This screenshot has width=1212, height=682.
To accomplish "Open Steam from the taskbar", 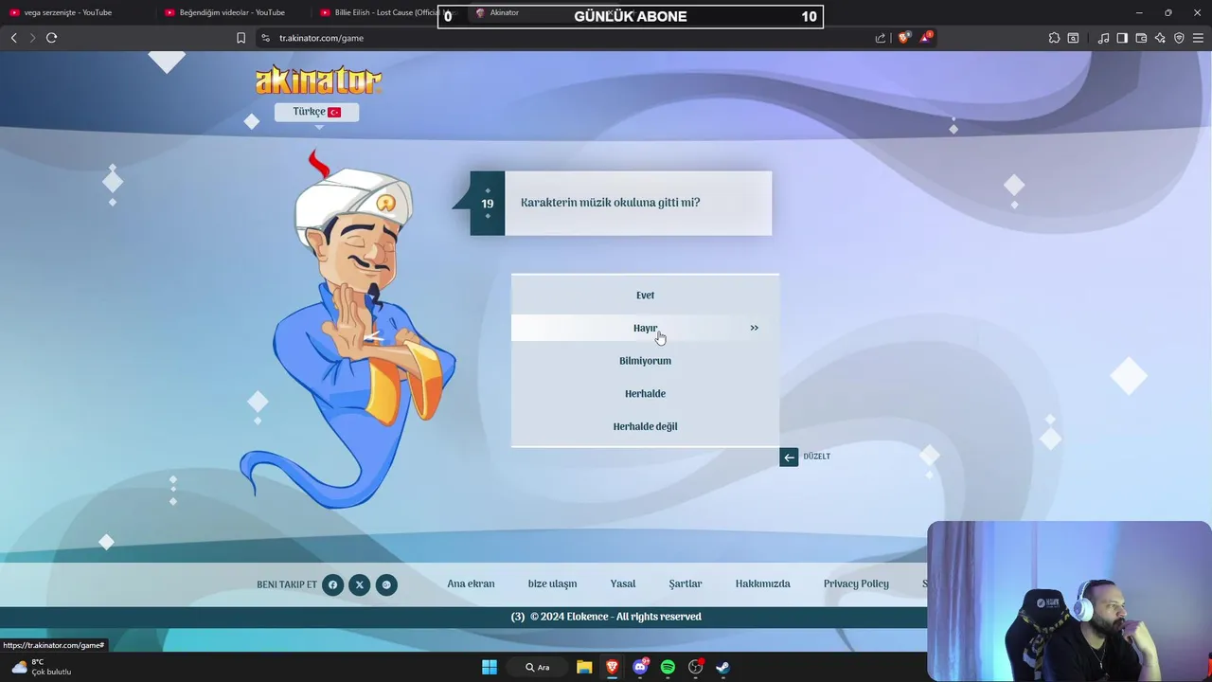I will (x=722, y=667).
